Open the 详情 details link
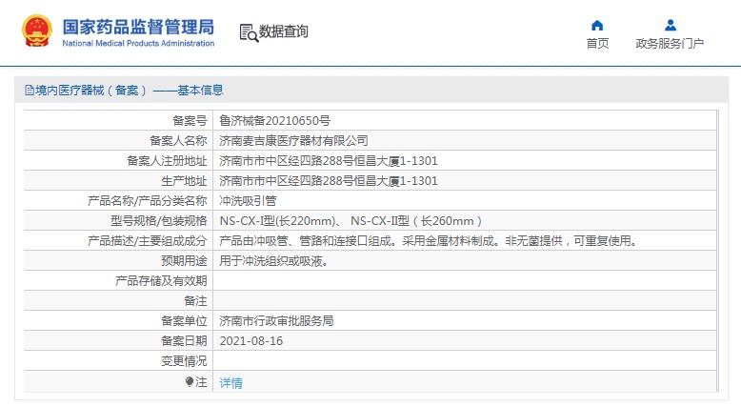741x407 pixels. tap(231, 382)
